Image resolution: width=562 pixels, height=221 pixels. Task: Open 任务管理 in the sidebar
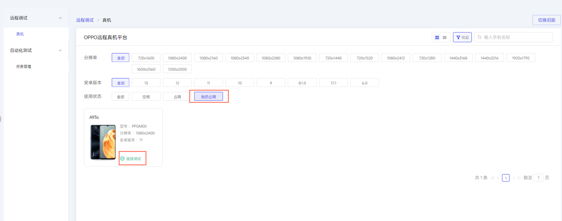pos(24,67)
